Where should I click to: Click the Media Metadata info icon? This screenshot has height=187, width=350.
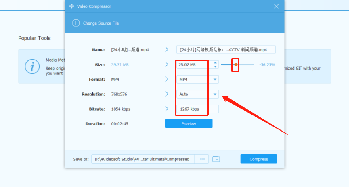[x=32, y=66]
